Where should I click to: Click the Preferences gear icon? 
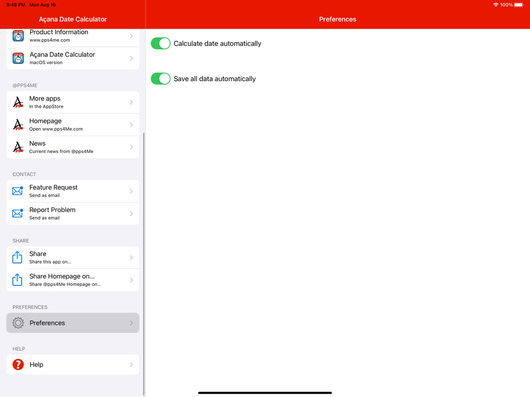(x=18, y=323)
